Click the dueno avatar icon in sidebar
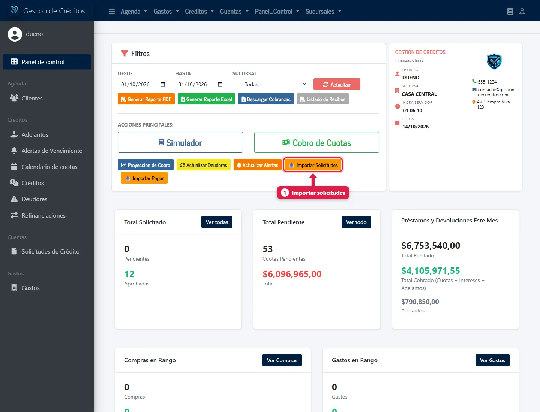This screenshot has height=412, width=540. click(x=15, y=34)
